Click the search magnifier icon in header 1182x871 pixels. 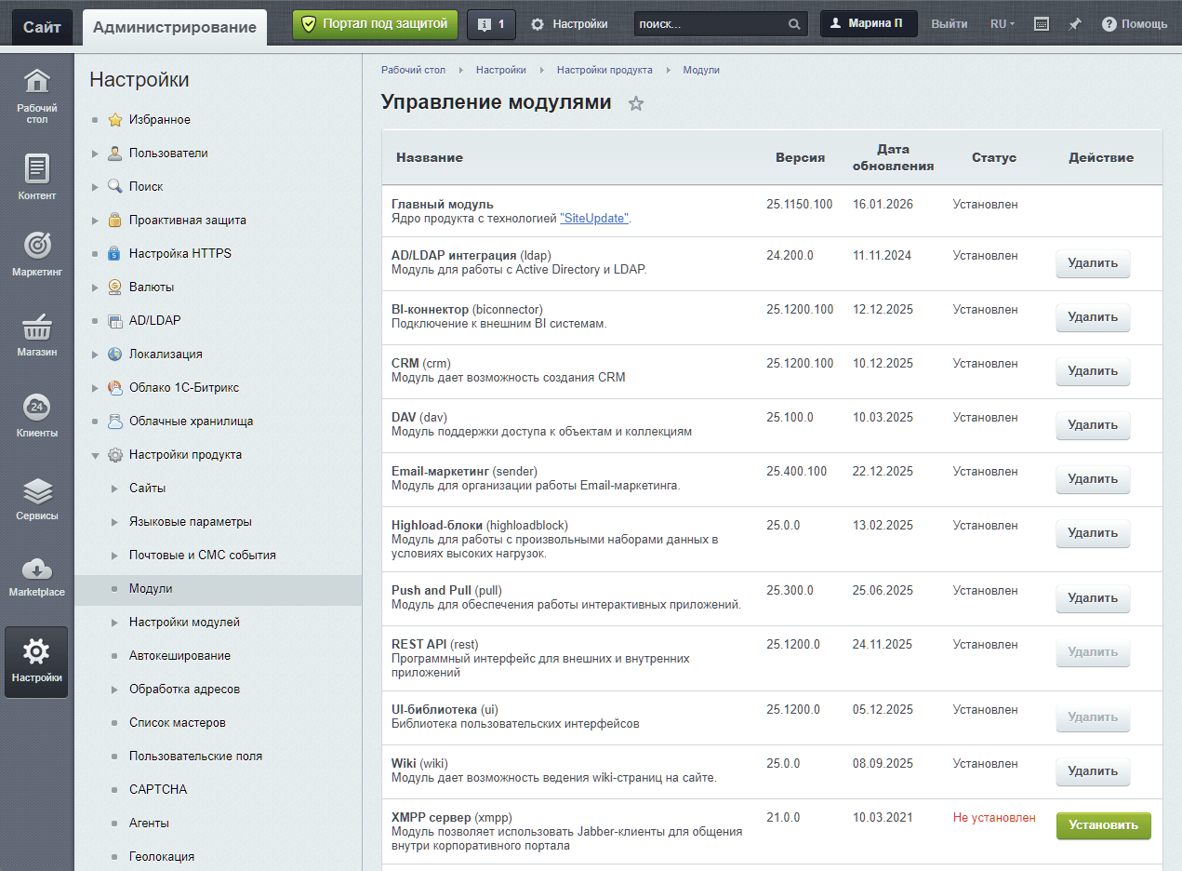tap(794, 24)
